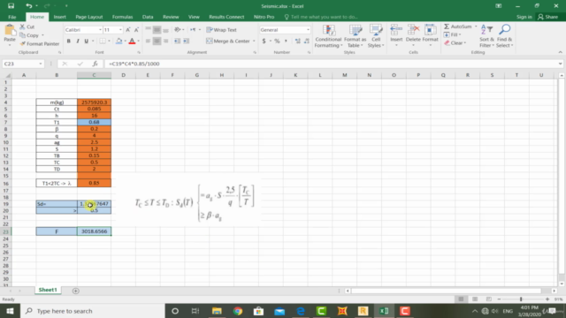Click the Undo arrow icon
The height and width of the screenshot is (318, 566).
pos(28,6)
